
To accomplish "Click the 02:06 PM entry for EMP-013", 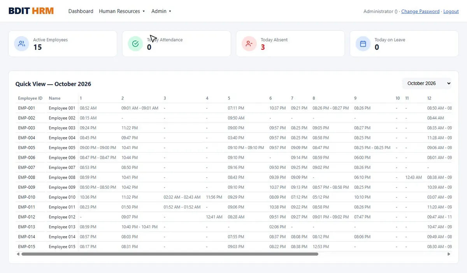I will coord(278,227).
